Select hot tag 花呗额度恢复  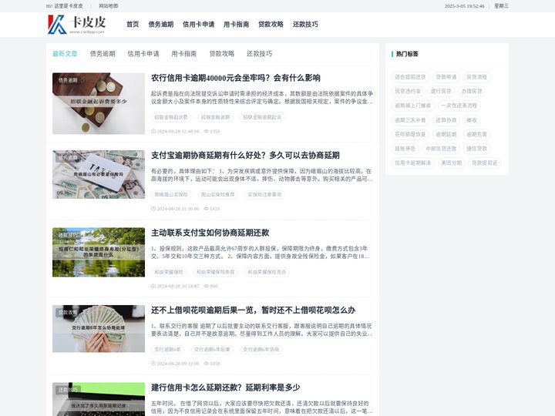(411, 134)
